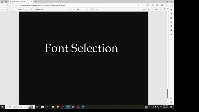The image size is (199, 112).
Task: Open File Explorer from taskbar
Action: pyautogui.click(x=53, y=107)
